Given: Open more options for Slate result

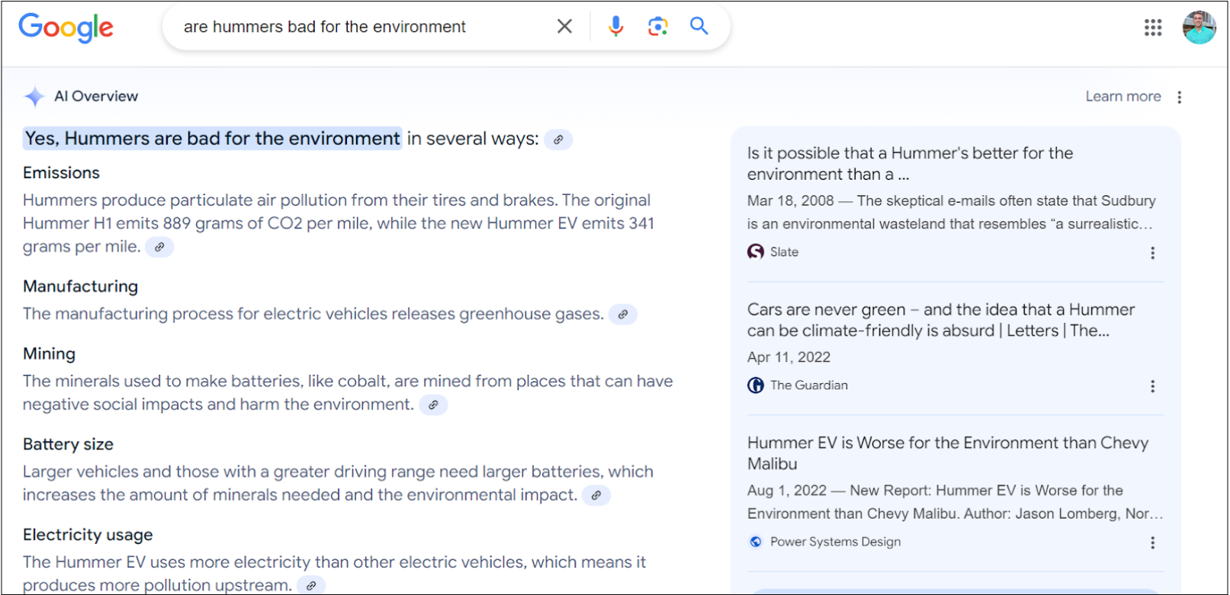Looking at the screenshot, I should [1152, 253].
